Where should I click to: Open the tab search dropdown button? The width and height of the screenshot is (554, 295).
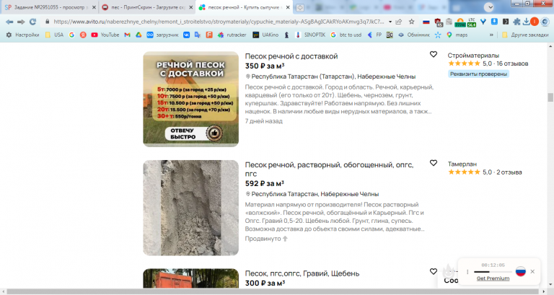489,7
